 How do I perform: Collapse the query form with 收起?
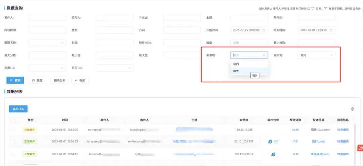[x=80, y=80]
